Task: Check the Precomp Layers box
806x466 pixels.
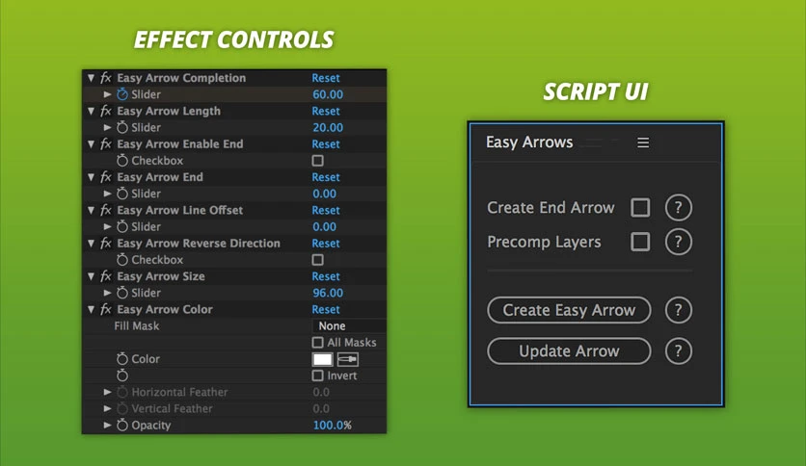Action: point(640,242)
